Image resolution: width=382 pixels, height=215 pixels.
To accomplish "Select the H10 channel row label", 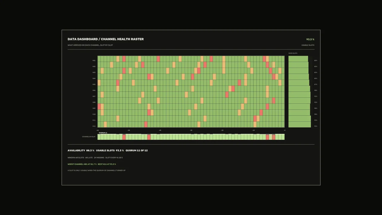I will pos(94,114).
